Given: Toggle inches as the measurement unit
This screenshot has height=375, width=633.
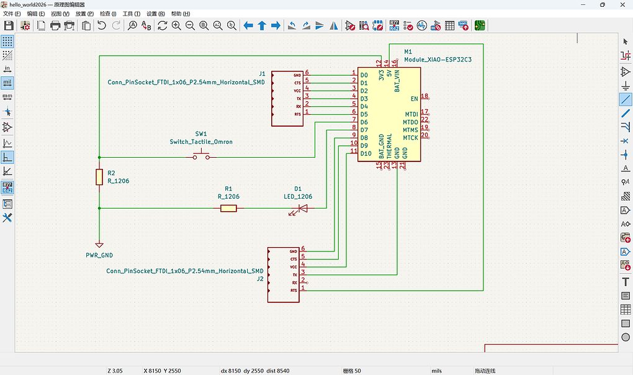Looking at the screenshot, I should pyautogui.click(x=7, y=69).
